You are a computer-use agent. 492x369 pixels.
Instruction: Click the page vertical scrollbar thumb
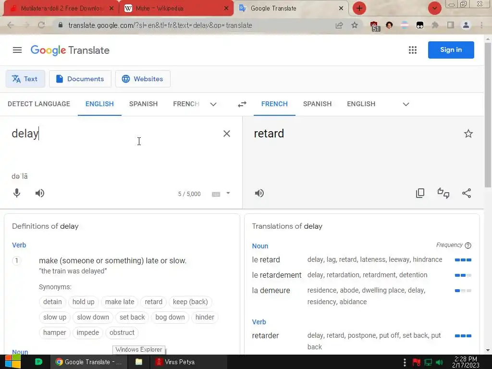click(x=488, y=114)
